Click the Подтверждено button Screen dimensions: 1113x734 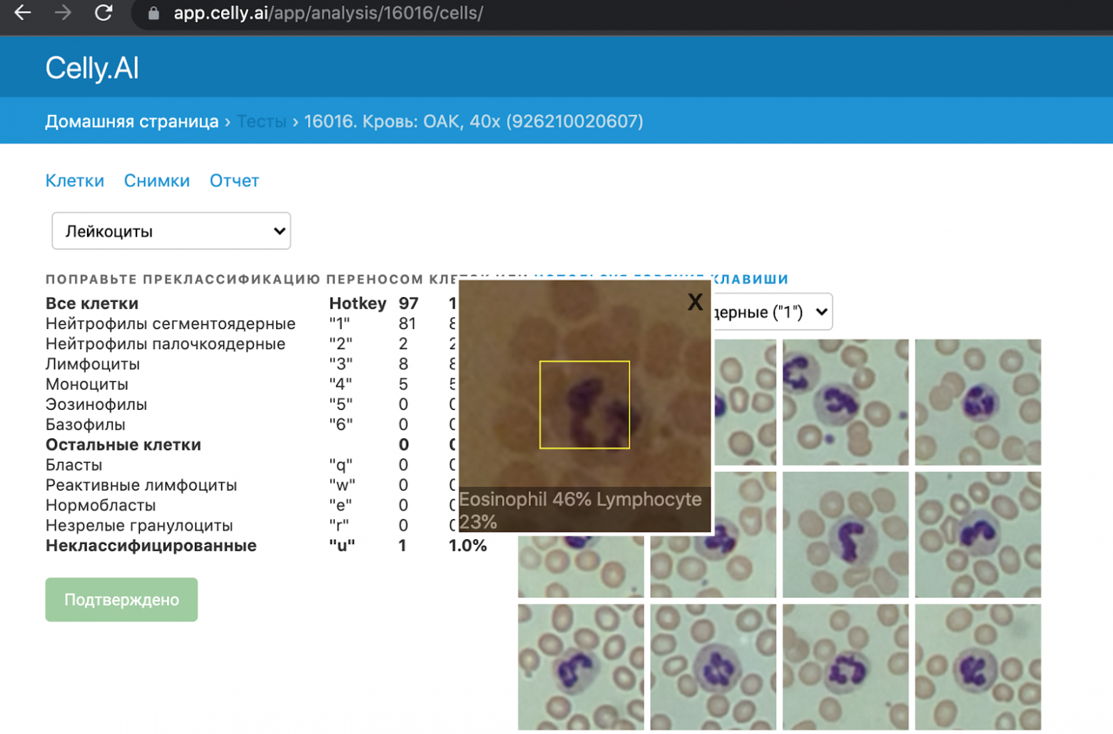tap(121, 600)
